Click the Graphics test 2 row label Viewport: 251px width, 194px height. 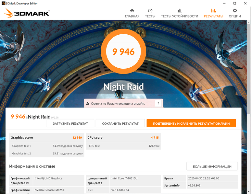pos(21,153)
